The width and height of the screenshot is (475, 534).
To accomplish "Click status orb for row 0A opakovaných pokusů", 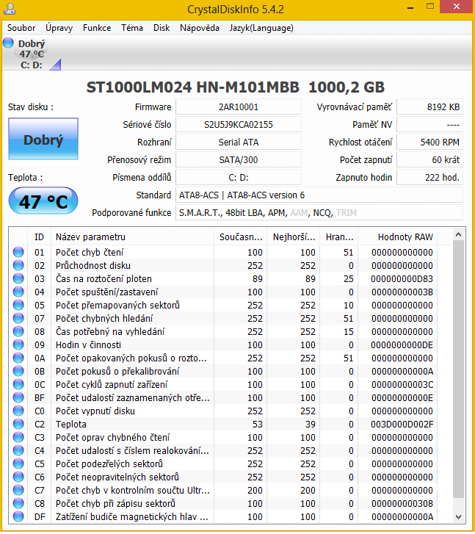I will [18, 358].
